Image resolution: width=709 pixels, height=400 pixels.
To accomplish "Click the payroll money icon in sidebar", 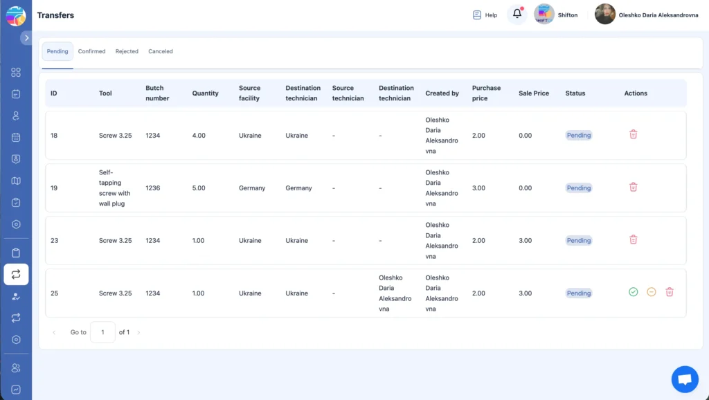I will 16,159.
